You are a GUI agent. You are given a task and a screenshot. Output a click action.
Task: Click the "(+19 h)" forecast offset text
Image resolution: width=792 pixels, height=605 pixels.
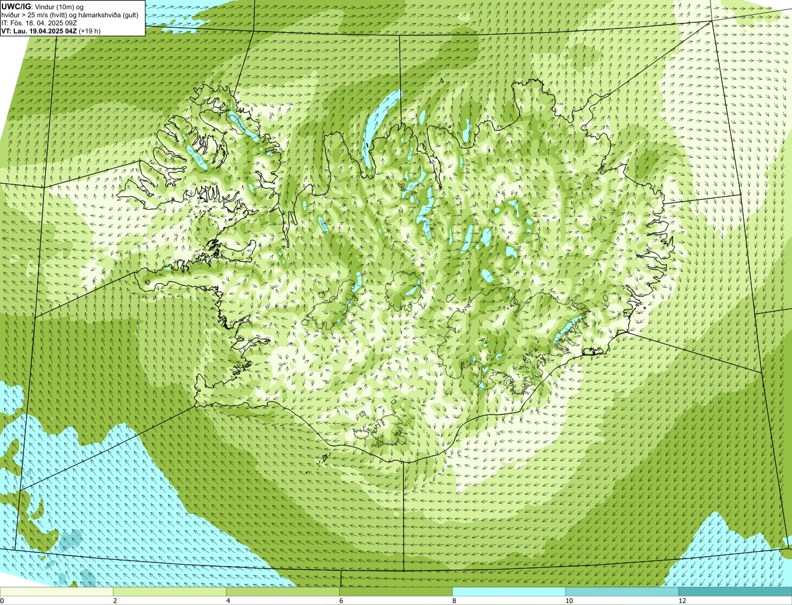click(x=90, y=30)
